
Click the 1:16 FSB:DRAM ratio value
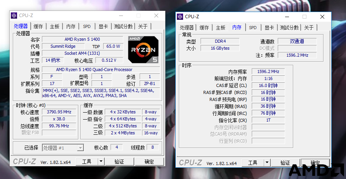(268, 78)
